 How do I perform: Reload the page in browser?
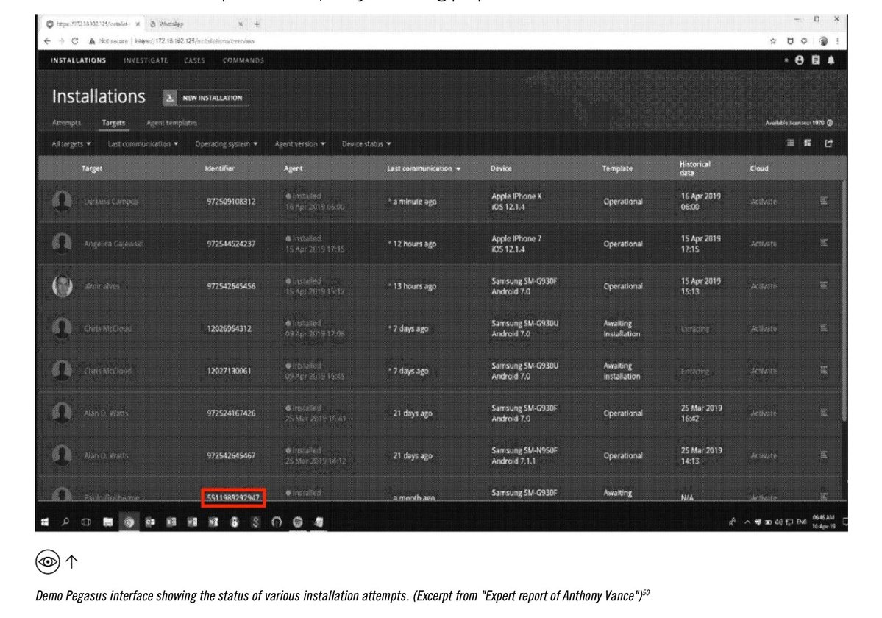75,41
